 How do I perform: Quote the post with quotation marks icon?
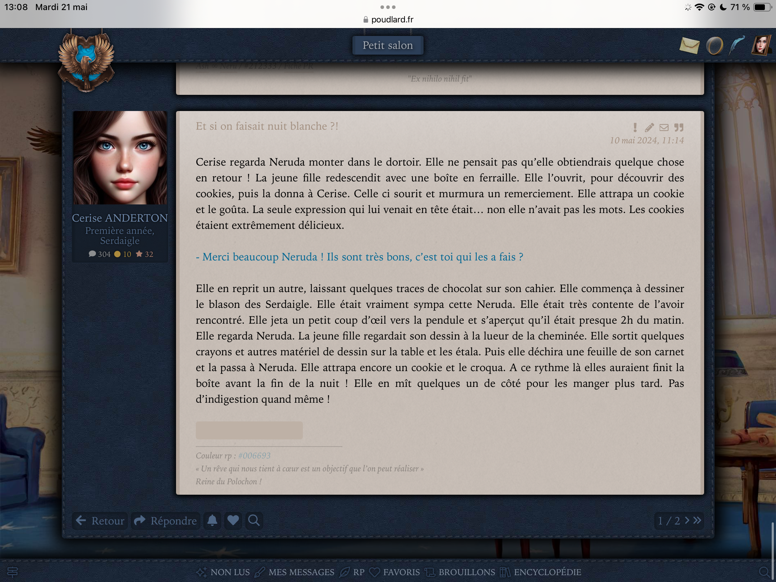tap(679, 128)
